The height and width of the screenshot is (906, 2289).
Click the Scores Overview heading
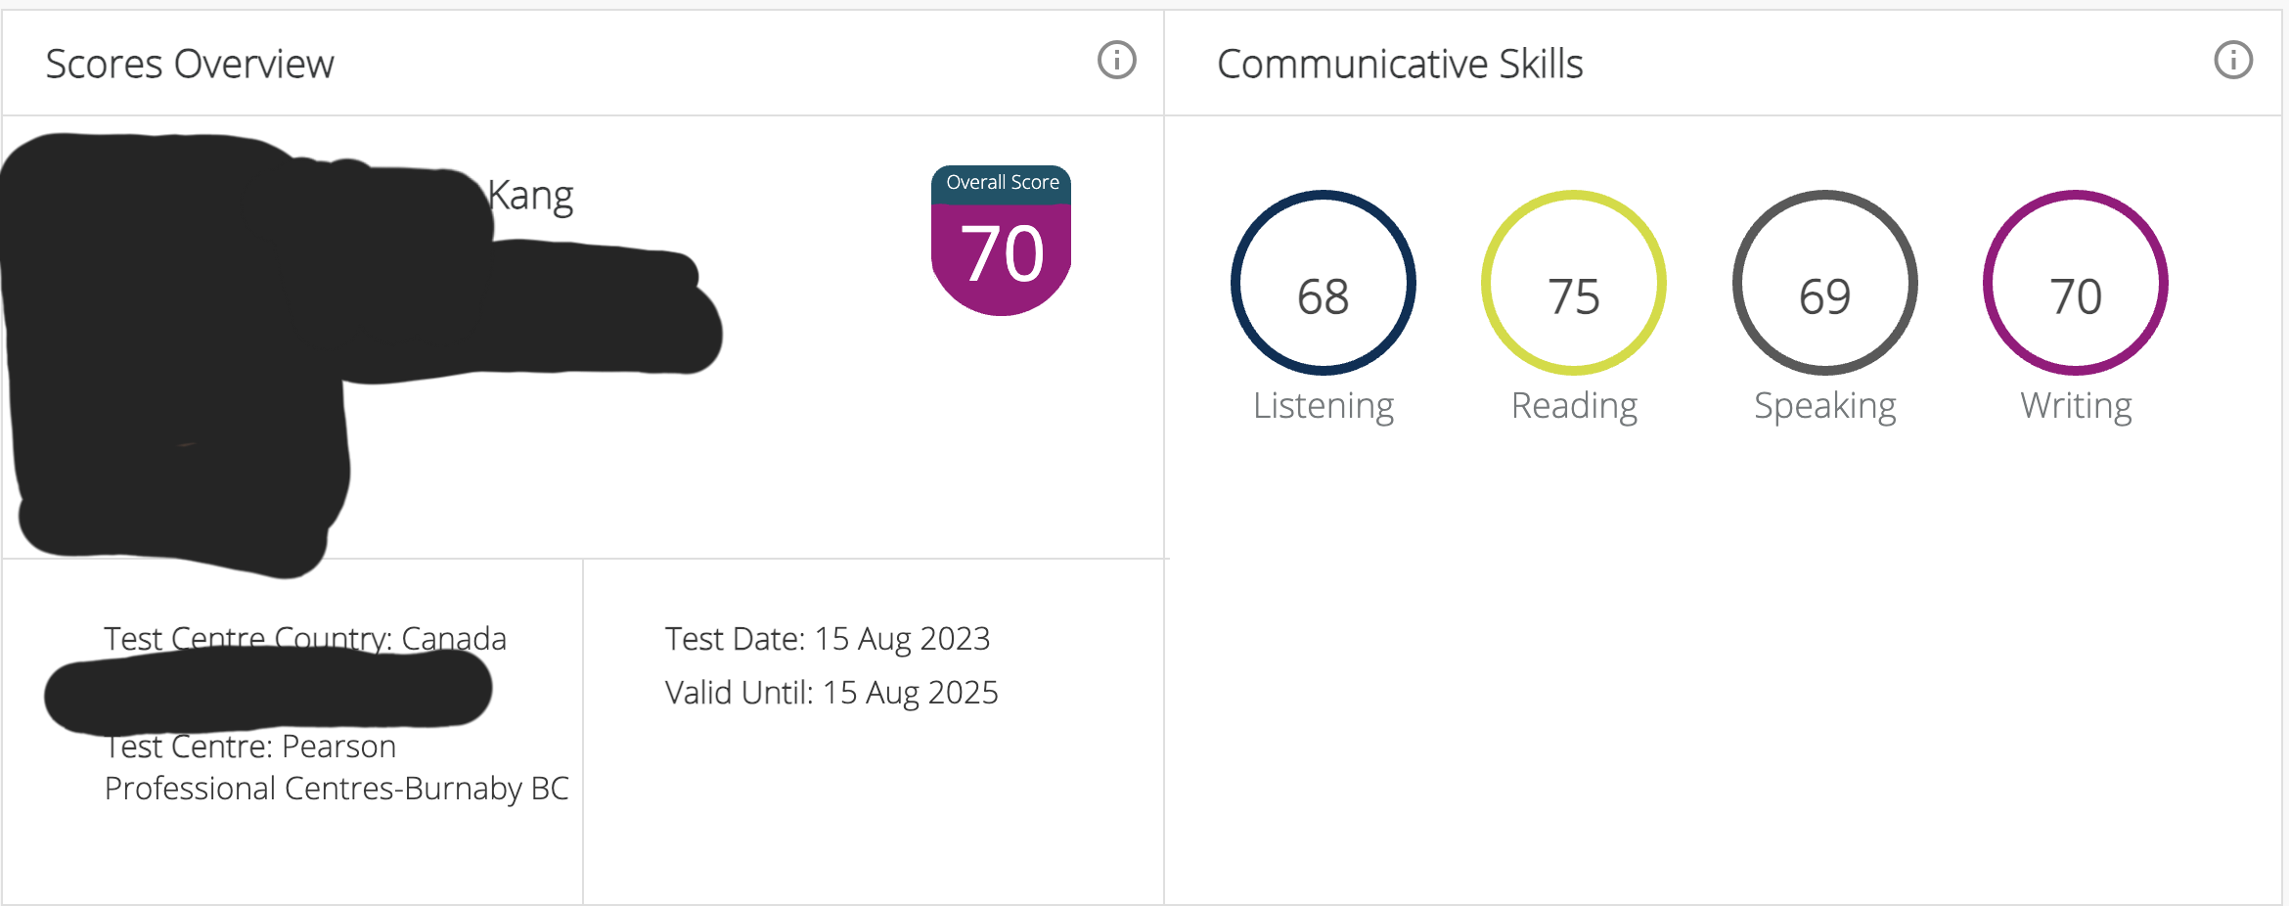click(x=190, y=65)
